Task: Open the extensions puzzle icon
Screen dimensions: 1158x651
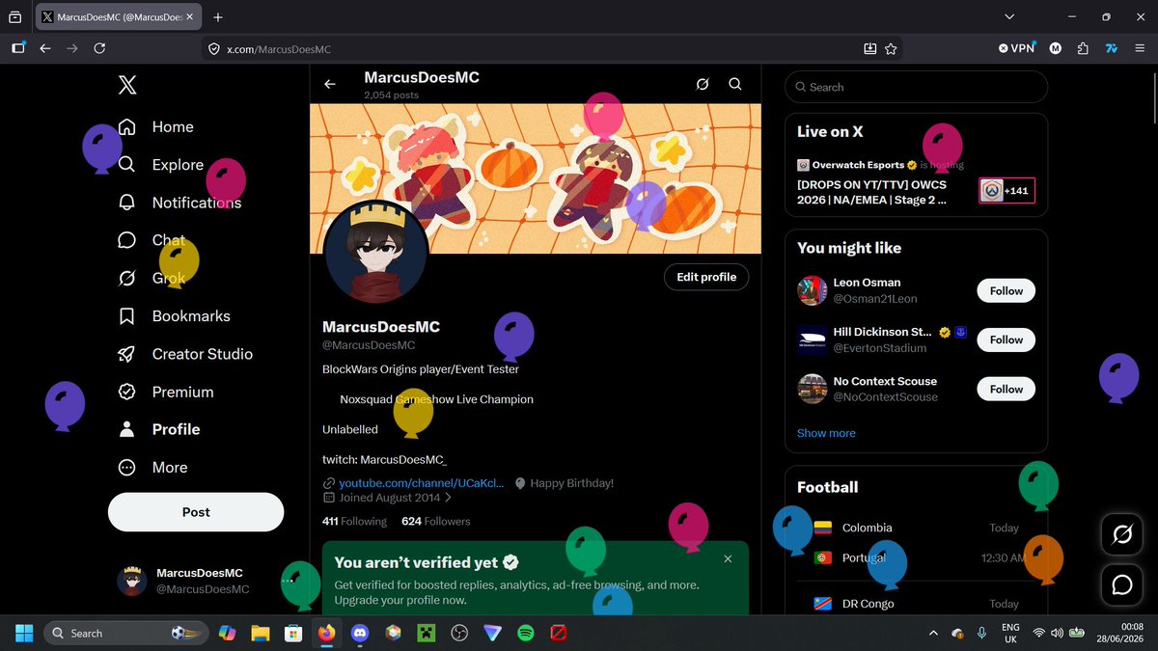Action: (1083, 48)
